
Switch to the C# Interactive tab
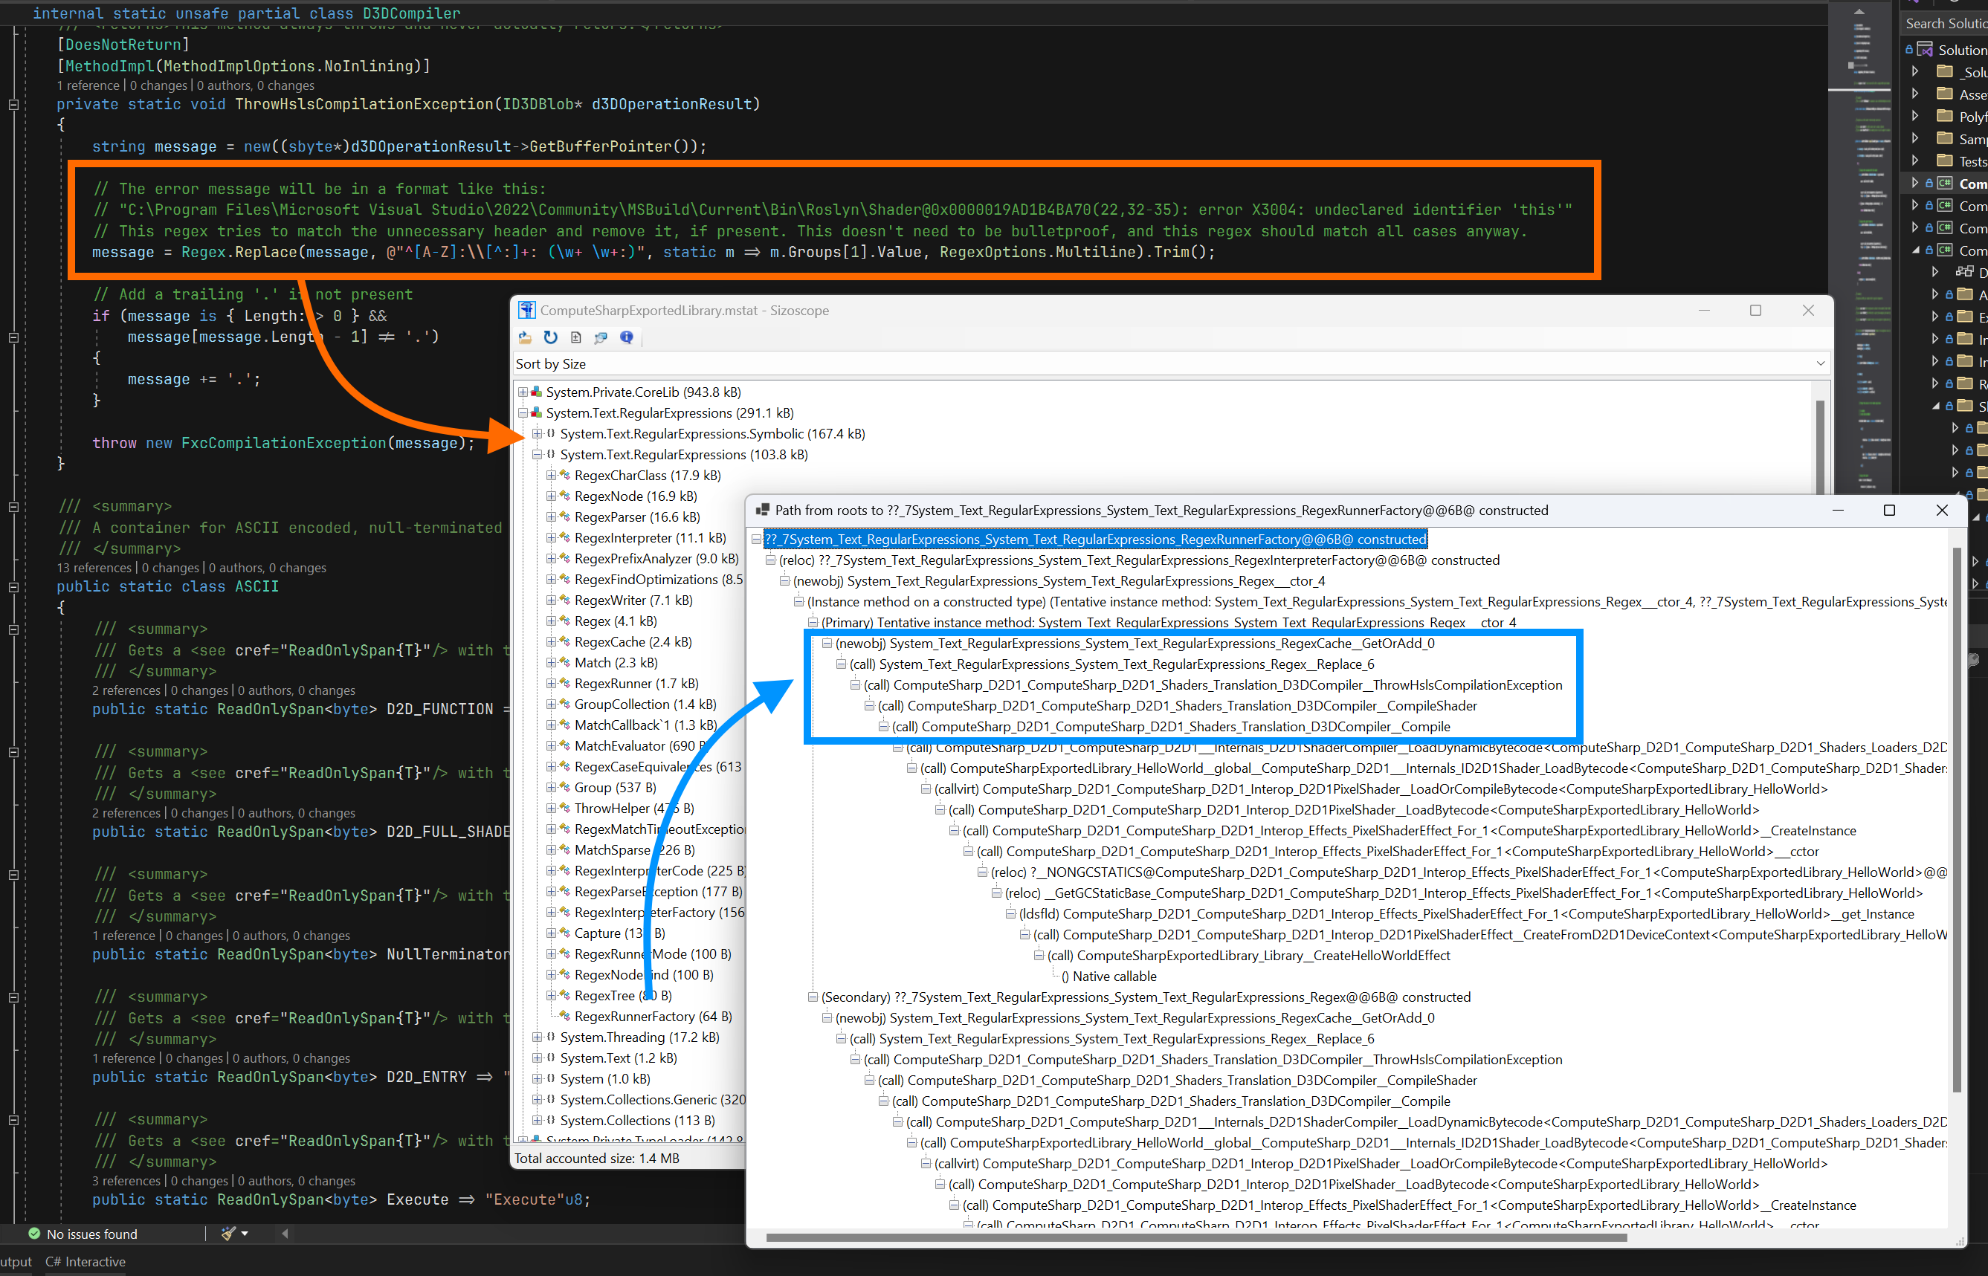[x=85, y=1261]
